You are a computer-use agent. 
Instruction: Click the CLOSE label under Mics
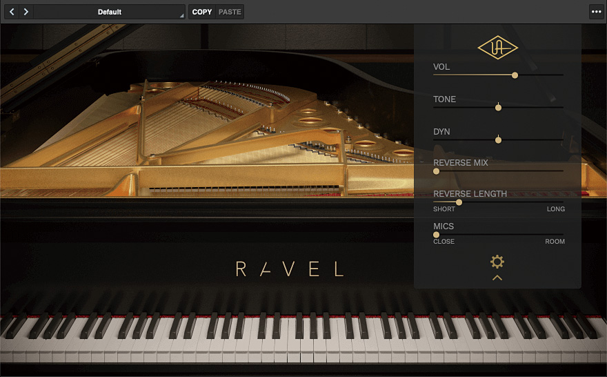444,242
